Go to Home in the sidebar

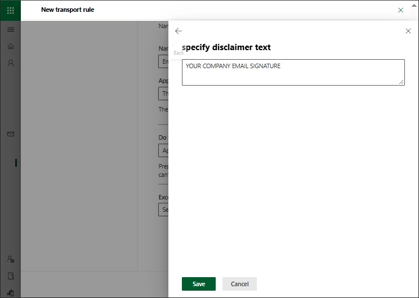click(11, 46)
